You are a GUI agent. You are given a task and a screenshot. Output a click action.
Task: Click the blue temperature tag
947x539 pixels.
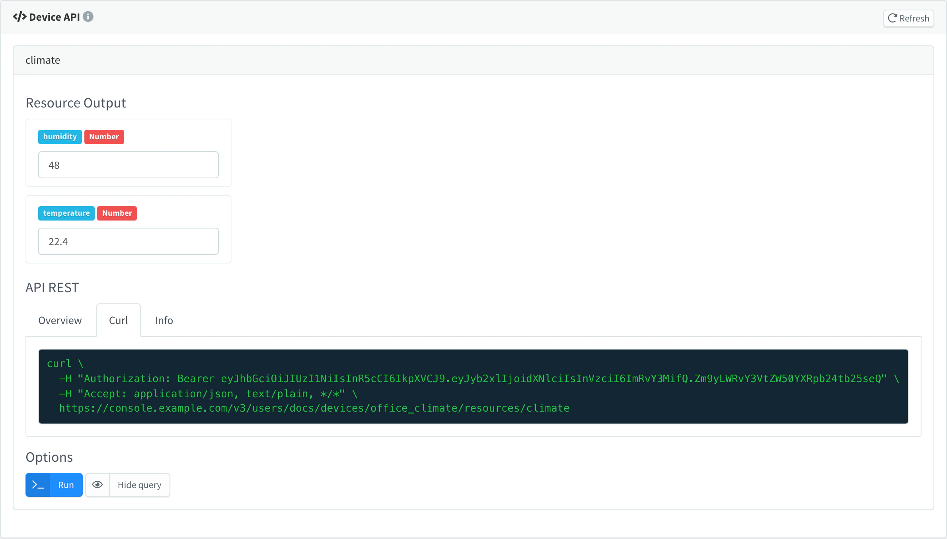pos(66,213)
